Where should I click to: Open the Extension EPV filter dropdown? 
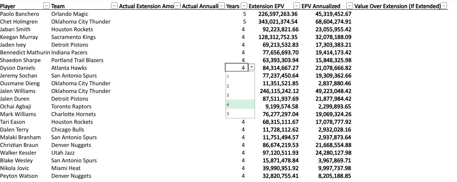click(297, 6)
